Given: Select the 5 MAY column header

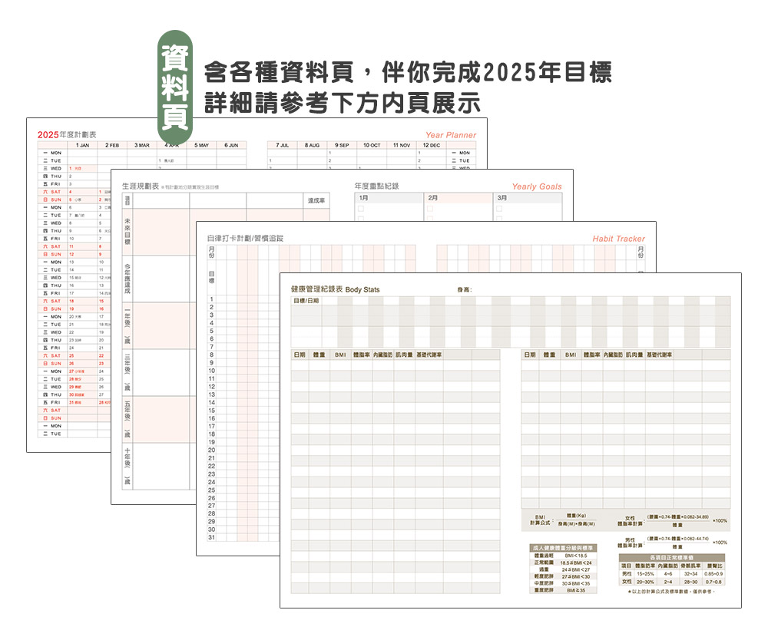Looking at the screenshot, I should (201, 145).
